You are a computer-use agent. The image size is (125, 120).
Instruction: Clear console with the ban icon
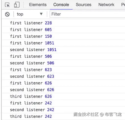pyautogui.click(x=7, y=14)
